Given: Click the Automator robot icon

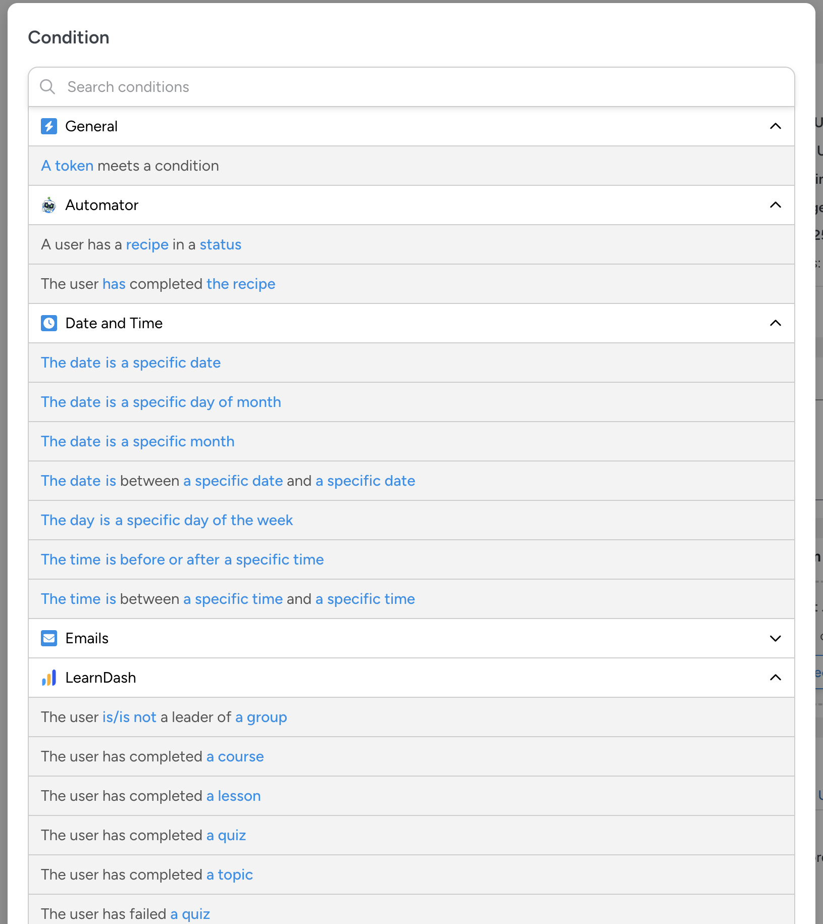Looking at the screenshot, I should 49,205.
